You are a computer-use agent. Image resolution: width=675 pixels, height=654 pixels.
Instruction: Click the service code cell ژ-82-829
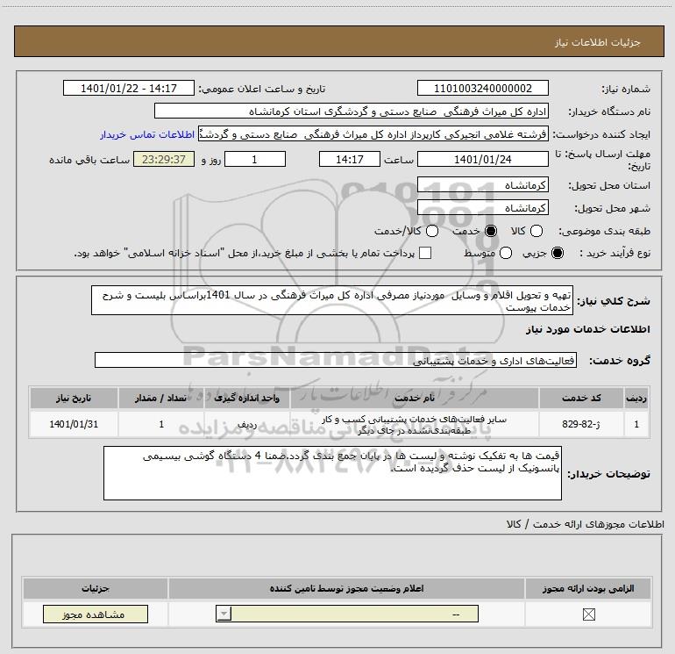click(581, 424)
